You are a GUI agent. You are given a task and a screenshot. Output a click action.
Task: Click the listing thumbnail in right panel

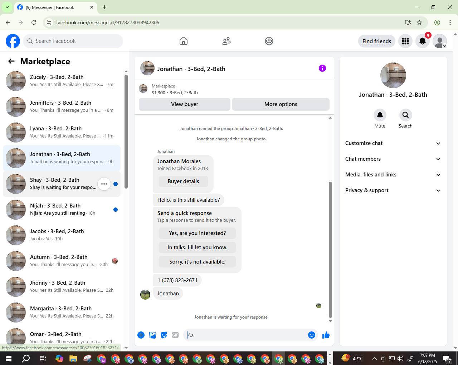coord(393,75)
